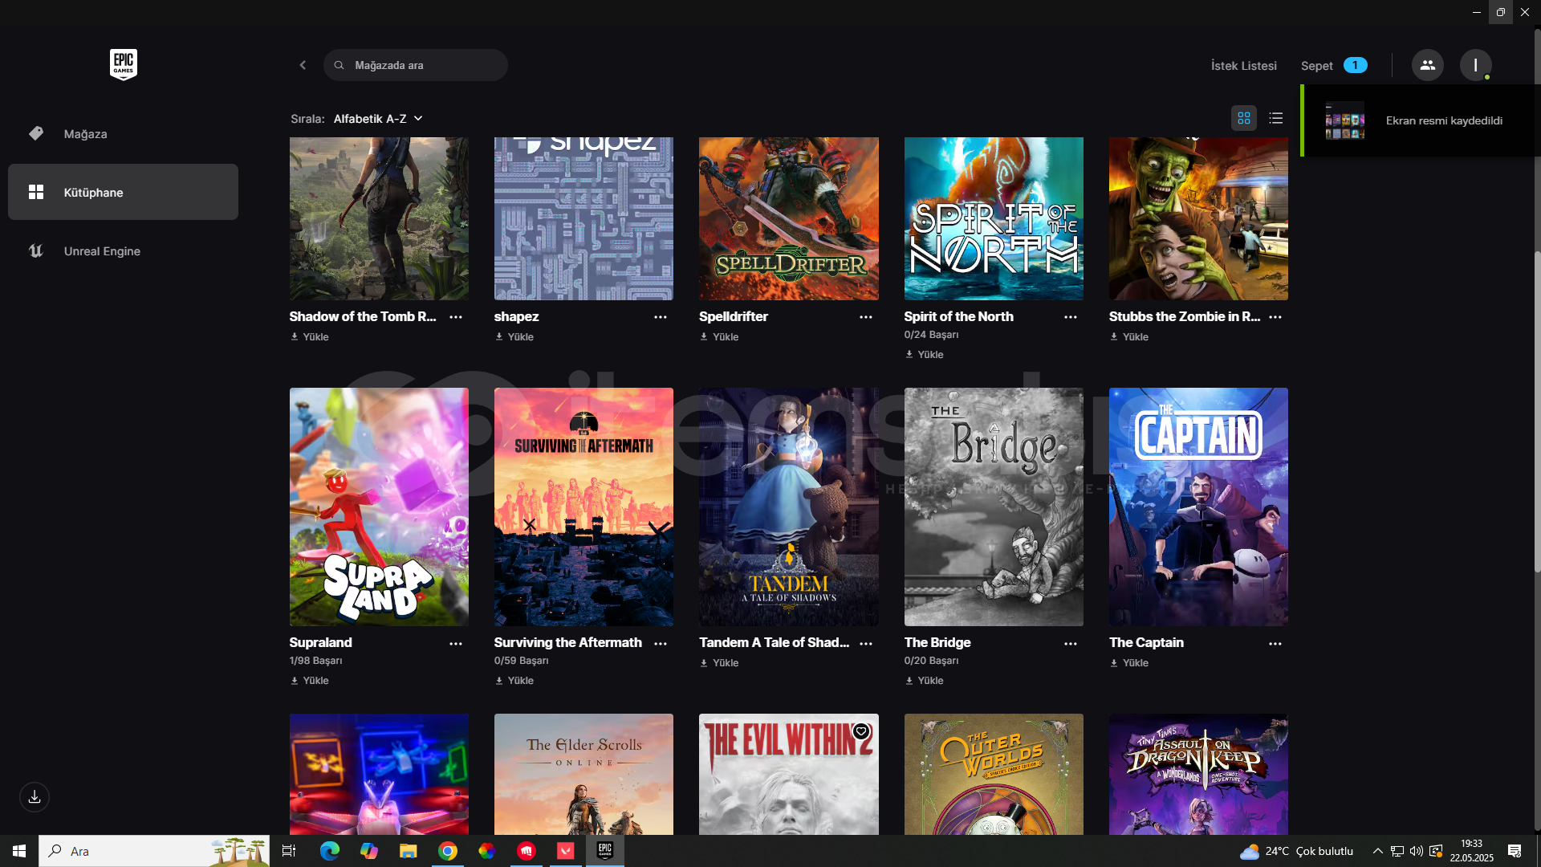Install Shadow of the Tomb Raider via Yükle
Image resolution: width=1541 pixels, height=867 pixels.
point(310,337)
